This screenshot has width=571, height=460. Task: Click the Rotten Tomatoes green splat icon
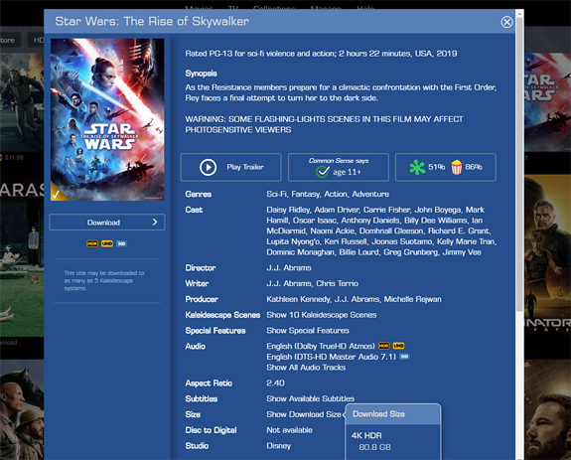417,167
